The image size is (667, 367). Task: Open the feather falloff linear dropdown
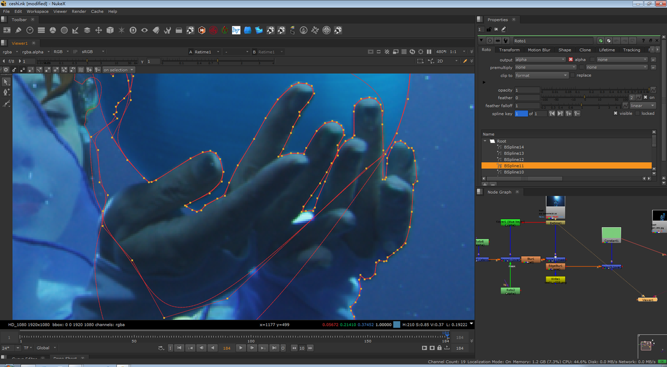pos(643,105)
